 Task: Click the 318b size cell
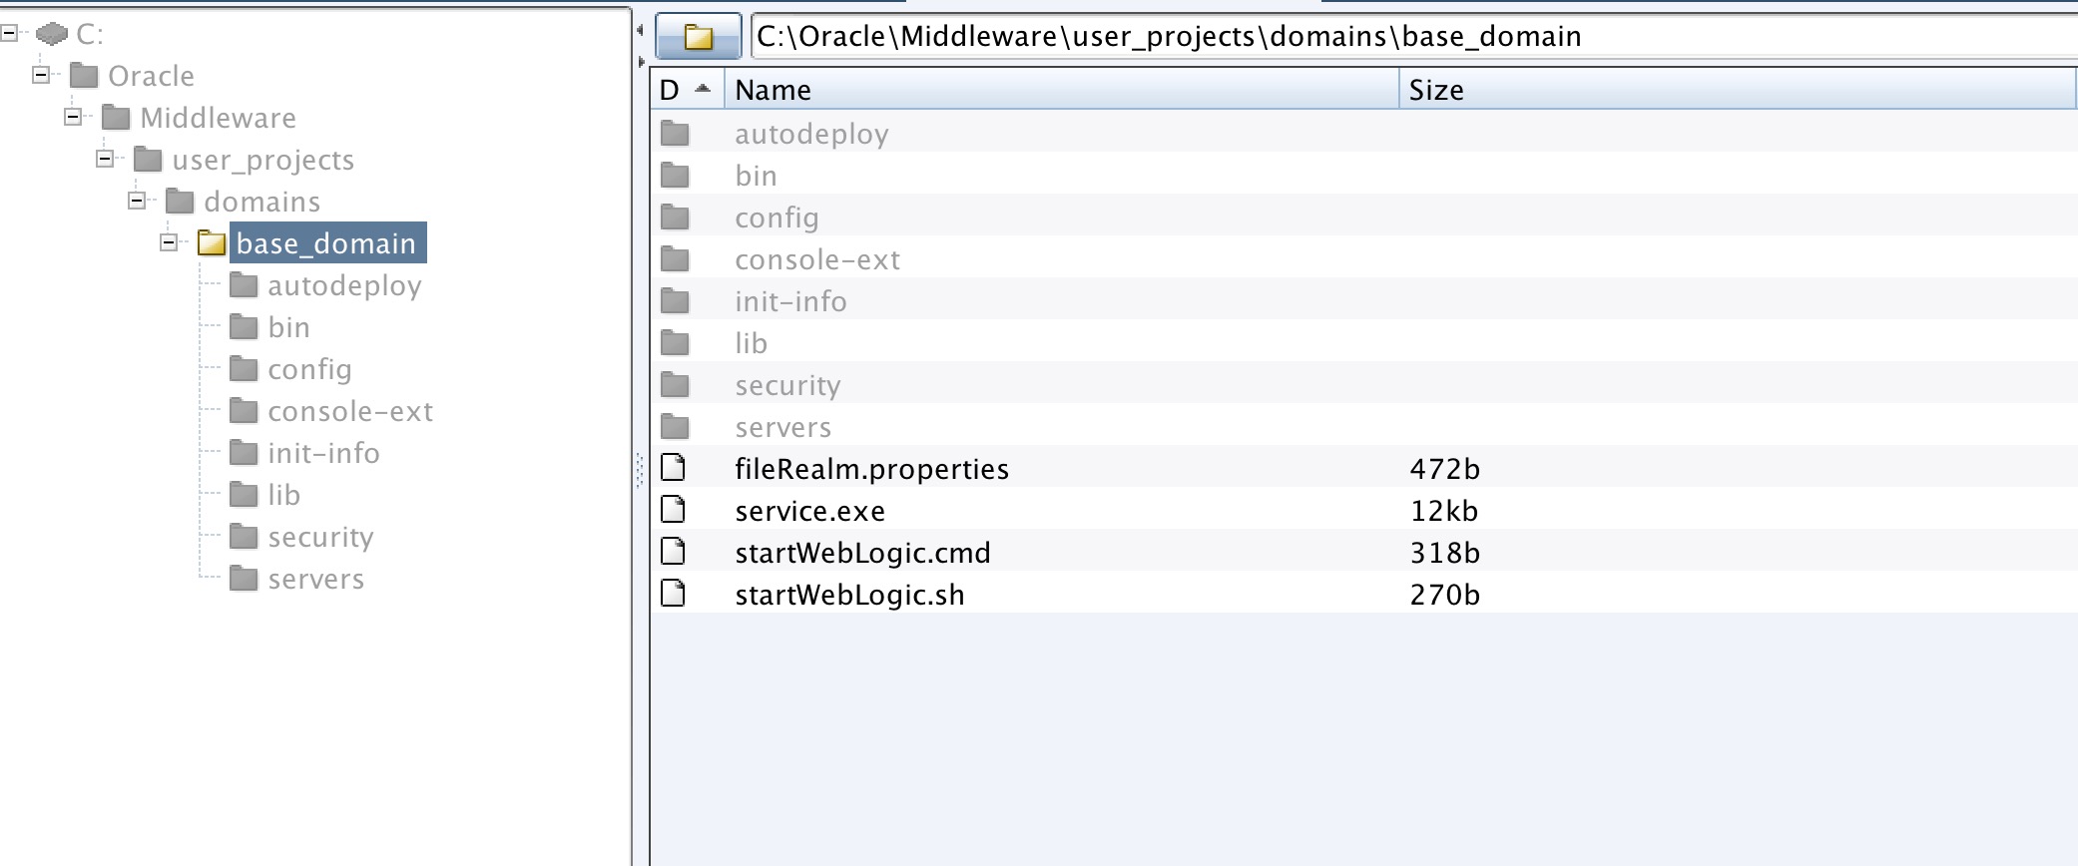[x=1444, y=553]
